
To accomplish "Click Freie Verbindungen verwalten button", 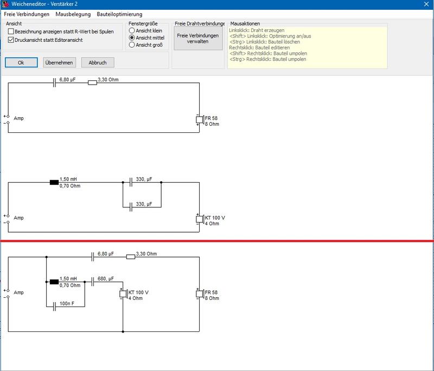I will pyautogui.click(x=198, y=39).
